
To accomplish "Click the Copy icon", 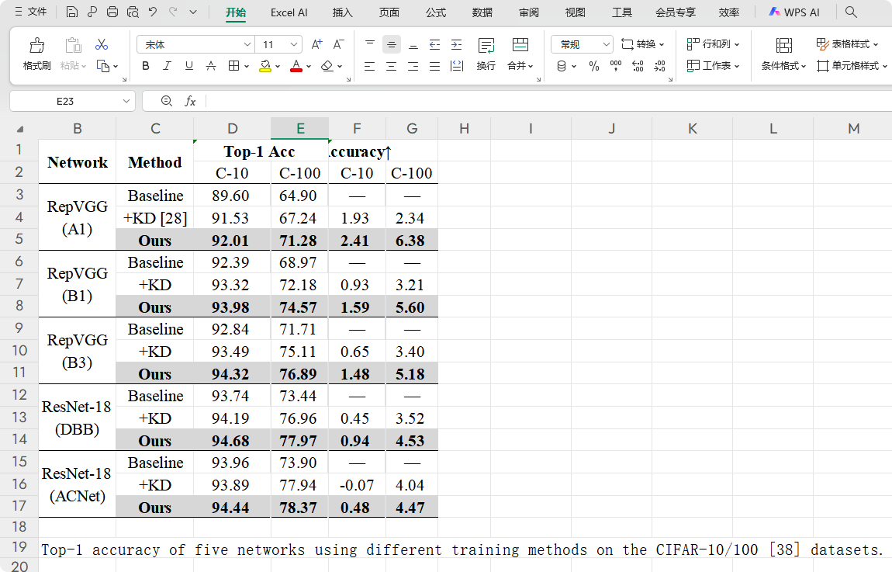I will coord(103,66).
